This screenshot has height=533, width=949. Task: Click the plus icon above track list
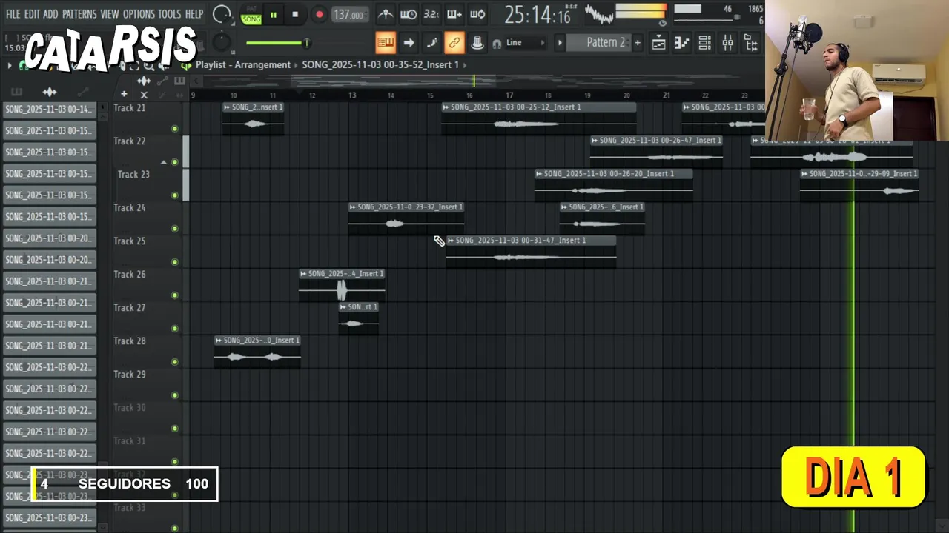pos(124,94)
